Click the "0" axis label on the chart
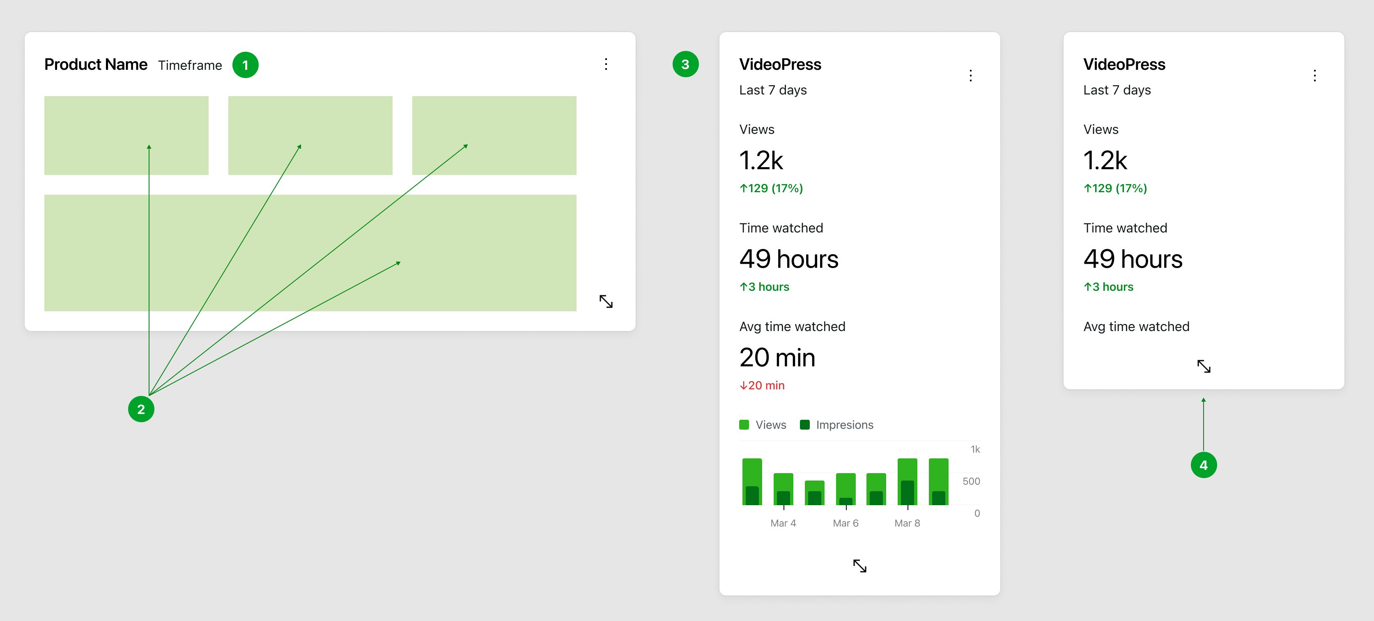1374x621 pixels. pos(977,514)
